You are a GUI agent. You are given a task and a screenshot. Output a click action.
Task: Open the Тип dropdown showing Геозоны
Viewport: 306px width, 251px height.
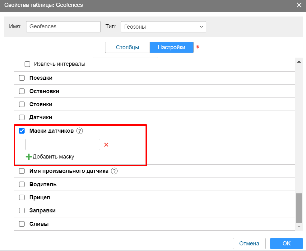(163, 27)
